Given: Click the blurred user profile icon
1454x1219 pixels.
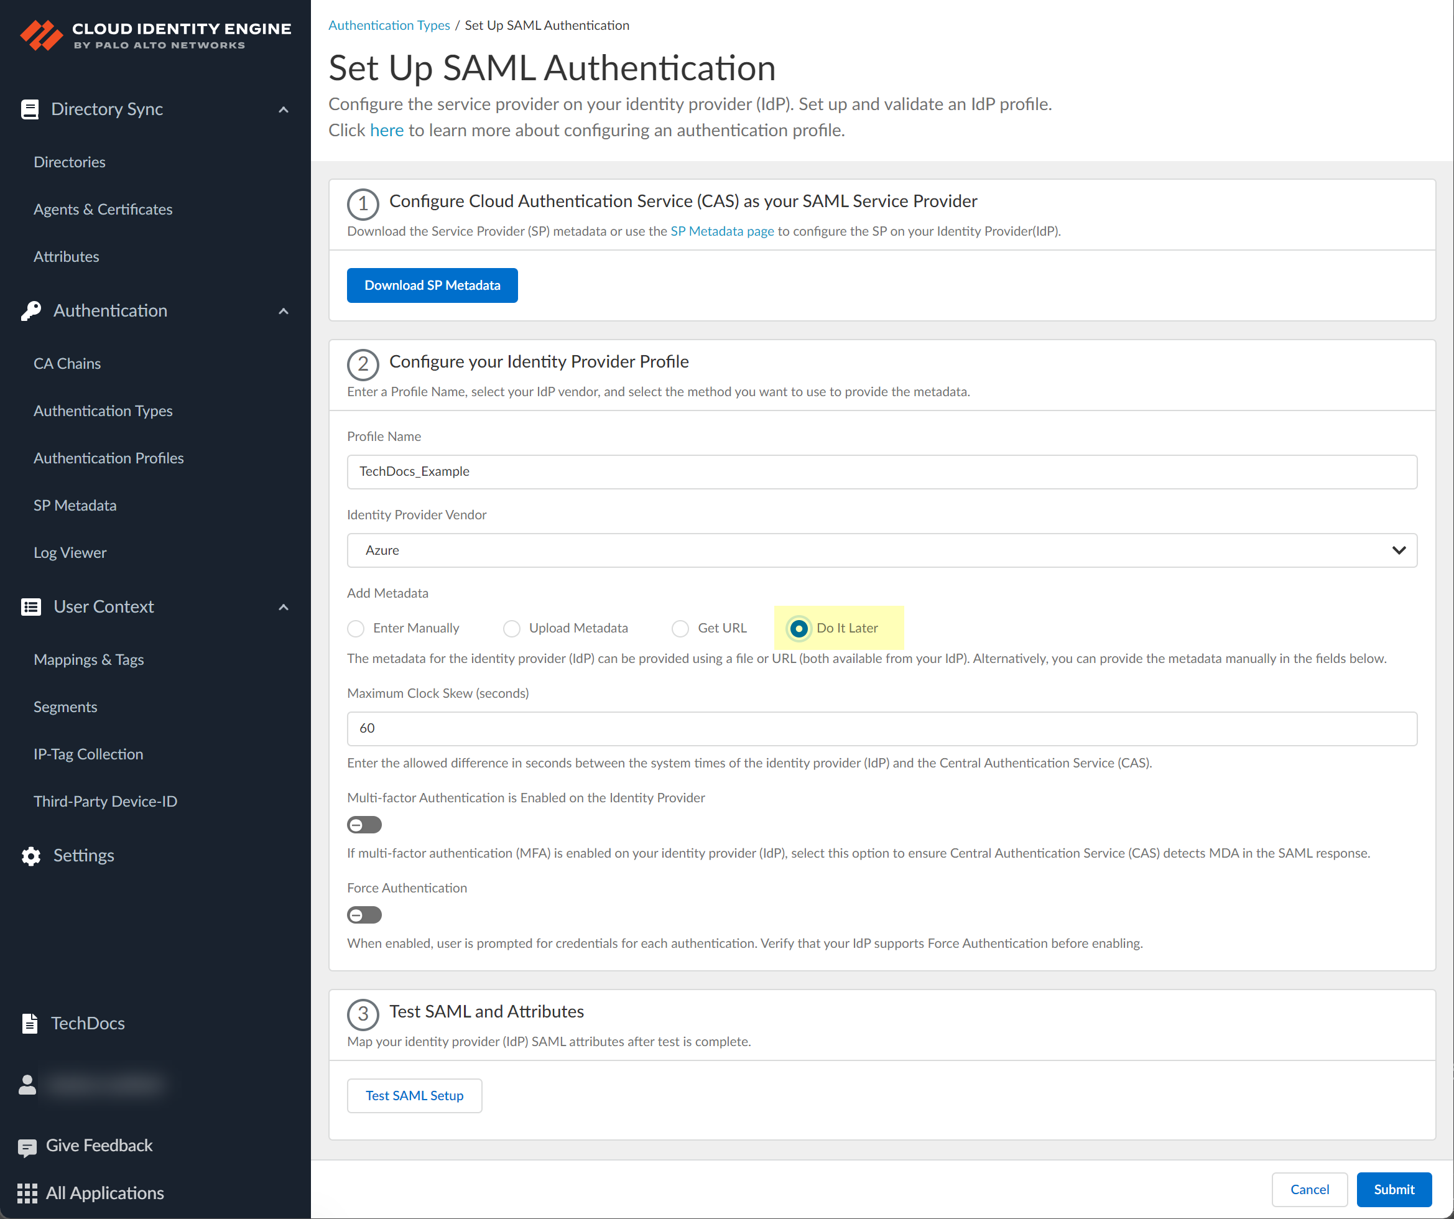Looking at the screenshot, I should tap(27, 1085).
